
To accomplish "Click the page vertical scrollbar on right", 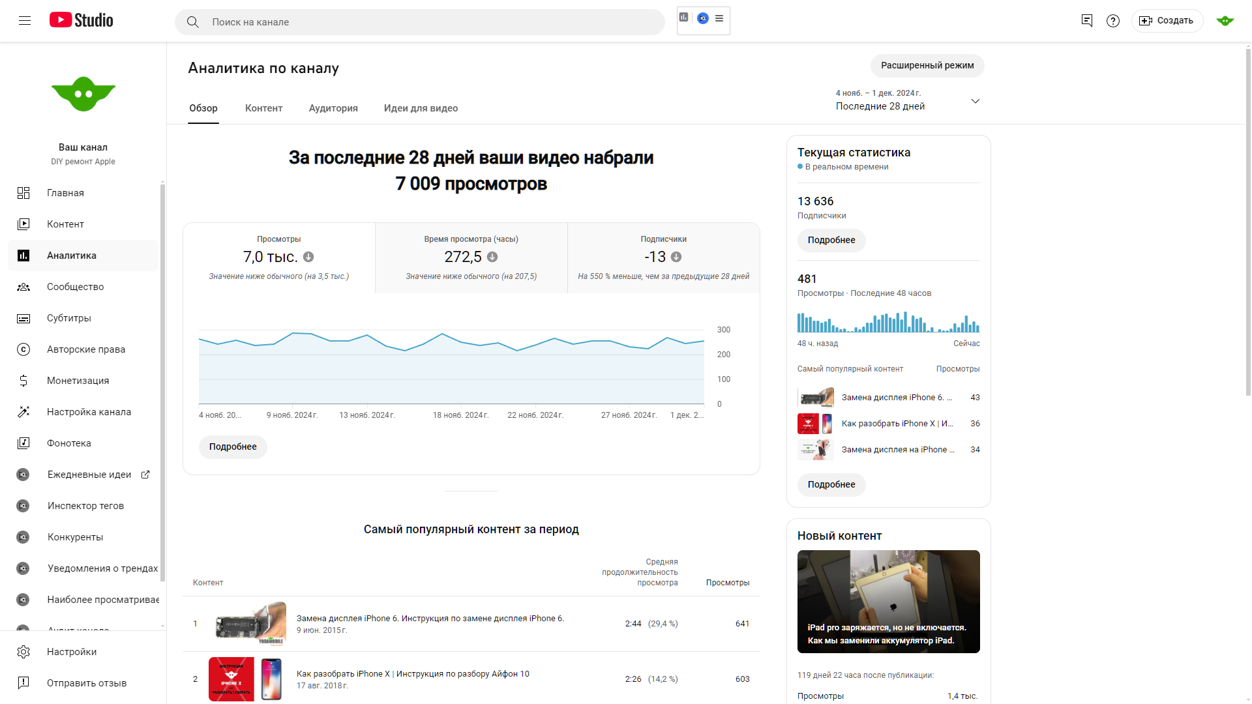I will [x=1248, y=222].
